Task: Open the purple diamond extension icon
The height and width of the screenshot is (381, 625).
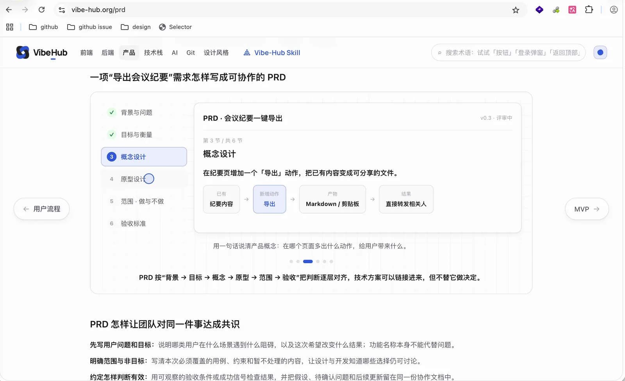Action: tap(539, 10)
